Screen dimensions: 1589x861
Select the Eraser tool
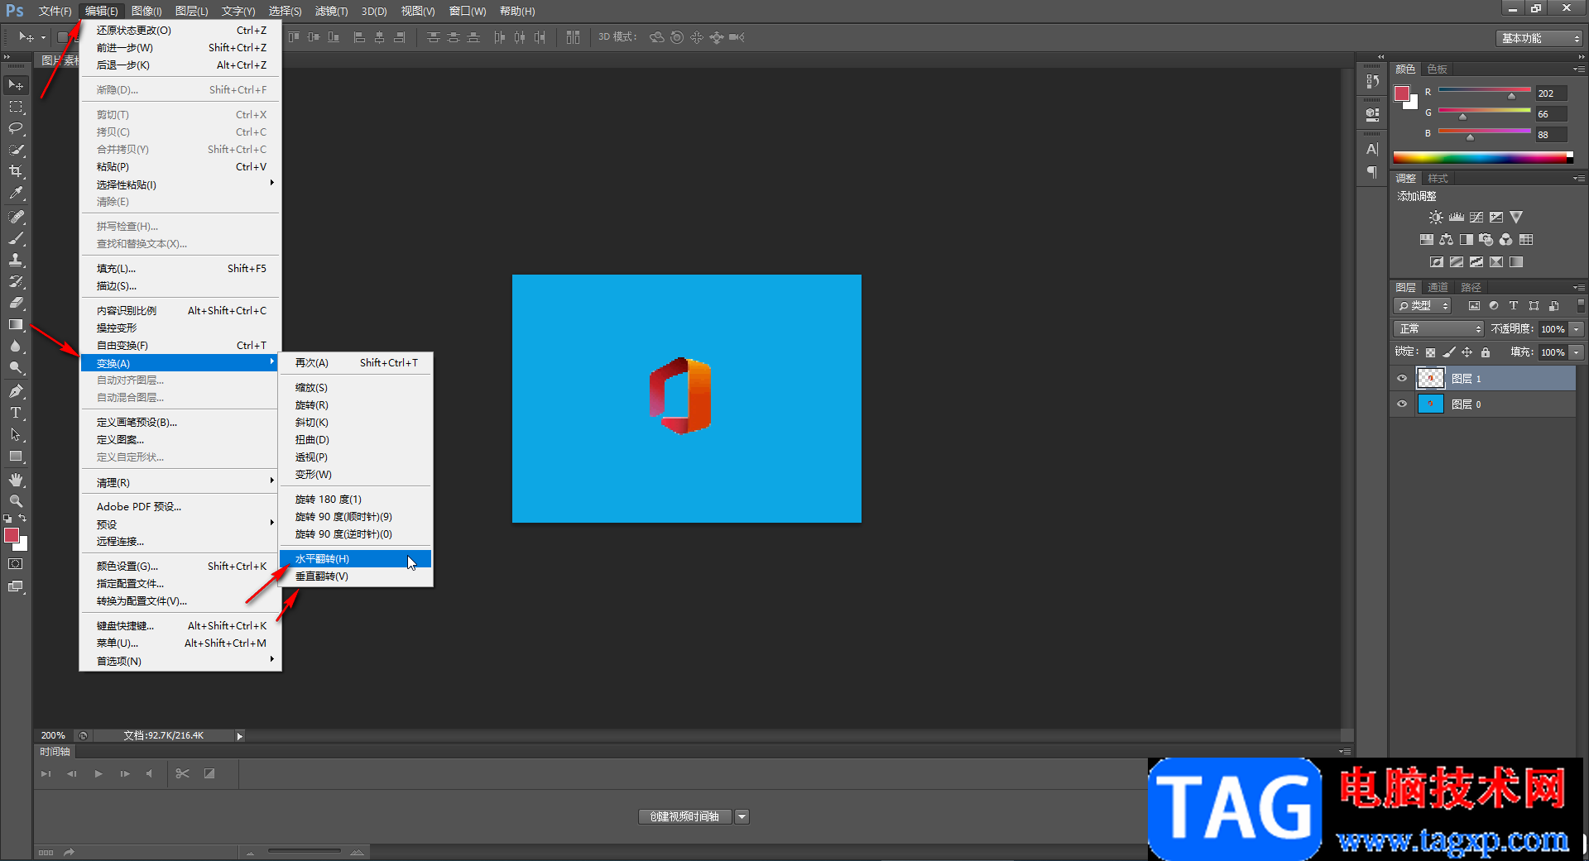tap(16, 303)
